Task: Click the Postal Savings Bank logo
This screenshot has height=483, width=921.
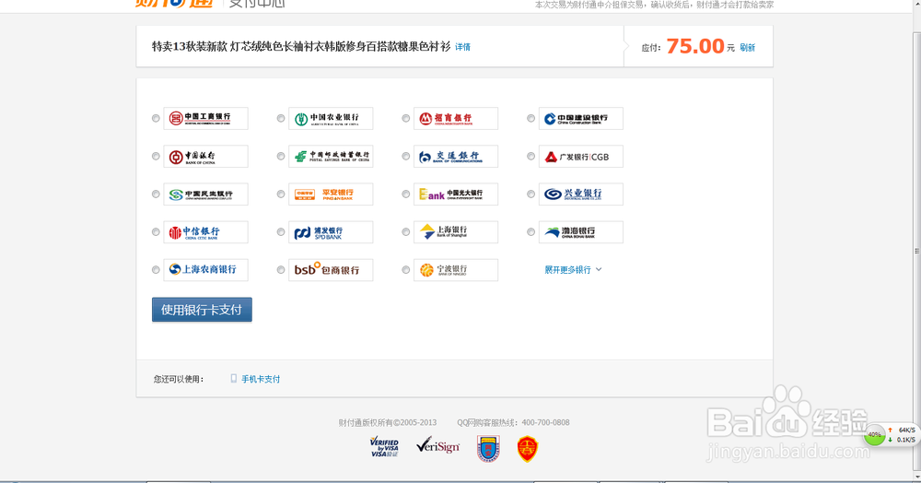Action: (331, 157)
